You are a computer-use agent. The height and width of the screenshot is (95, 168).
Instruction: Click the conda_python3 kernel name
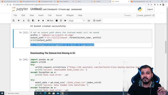point(144,15)
